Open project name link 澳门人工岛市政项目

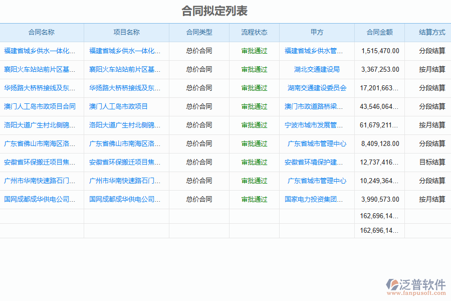[x=119, y=106]
